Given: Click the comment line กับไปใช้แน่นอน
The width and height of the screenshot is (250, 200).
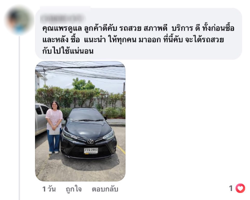Looking at the screenshot, I should [68, 51].
